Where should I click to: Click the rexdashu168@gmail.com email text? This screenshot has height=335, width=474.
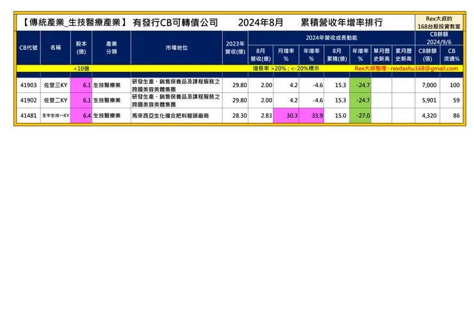[x=424, y=69]
